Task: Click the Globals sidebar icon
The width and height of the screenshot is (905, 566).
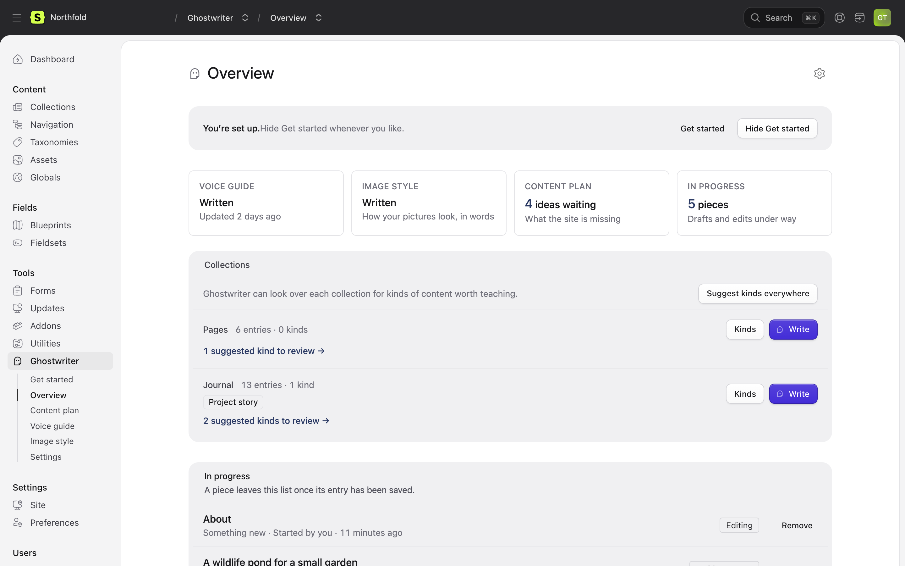Action: (18, 177)
